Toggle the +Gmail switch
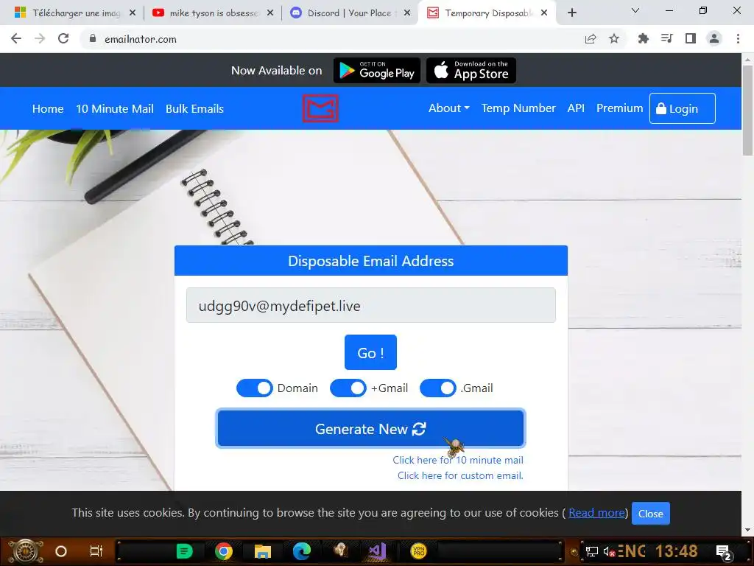This screenshot has width=754, height=566. (x=348, y=388)
